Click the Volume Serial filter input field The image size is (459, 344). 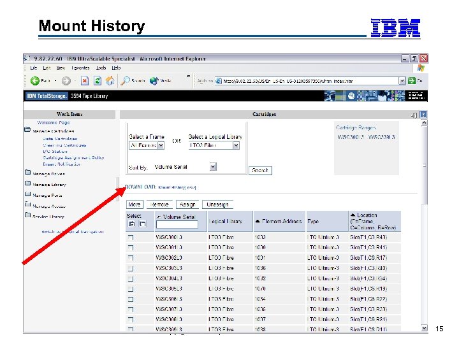pyautogui.click(x=177, y=225)
